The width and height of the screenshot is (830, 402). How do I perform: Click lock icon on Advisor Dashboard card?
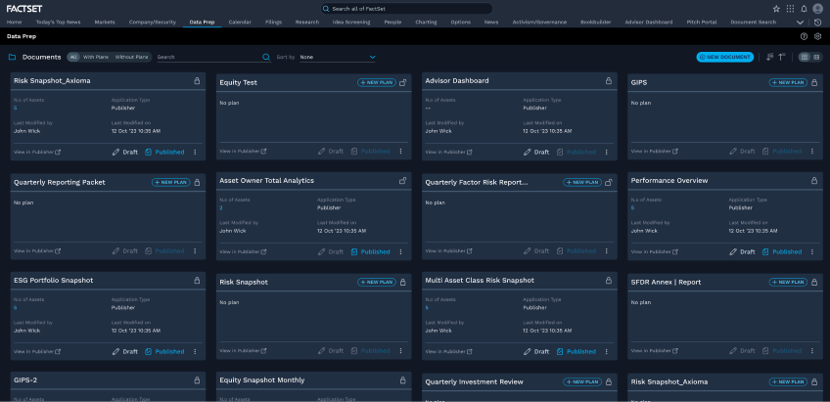click(x=609, y=81)
